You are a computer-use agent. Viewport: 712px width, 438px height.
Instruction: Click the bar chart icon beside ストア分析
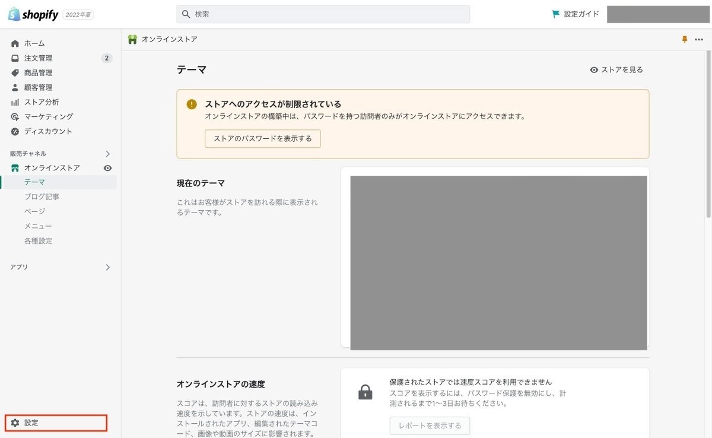tap(15, 102)
